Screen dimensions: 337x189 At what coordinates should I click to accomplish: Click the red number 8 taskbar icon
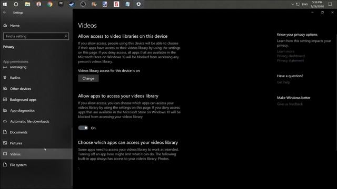click(116, 4)
